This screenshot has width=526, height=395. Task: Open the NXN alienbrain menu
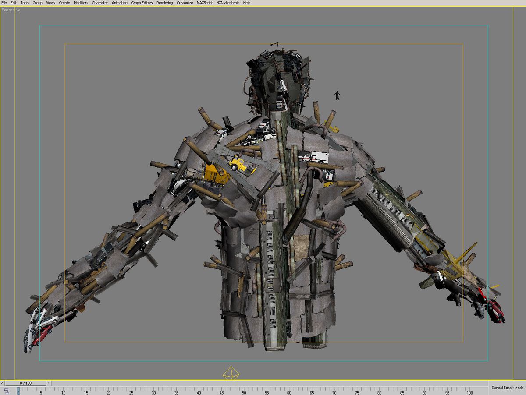coord(228,2)
